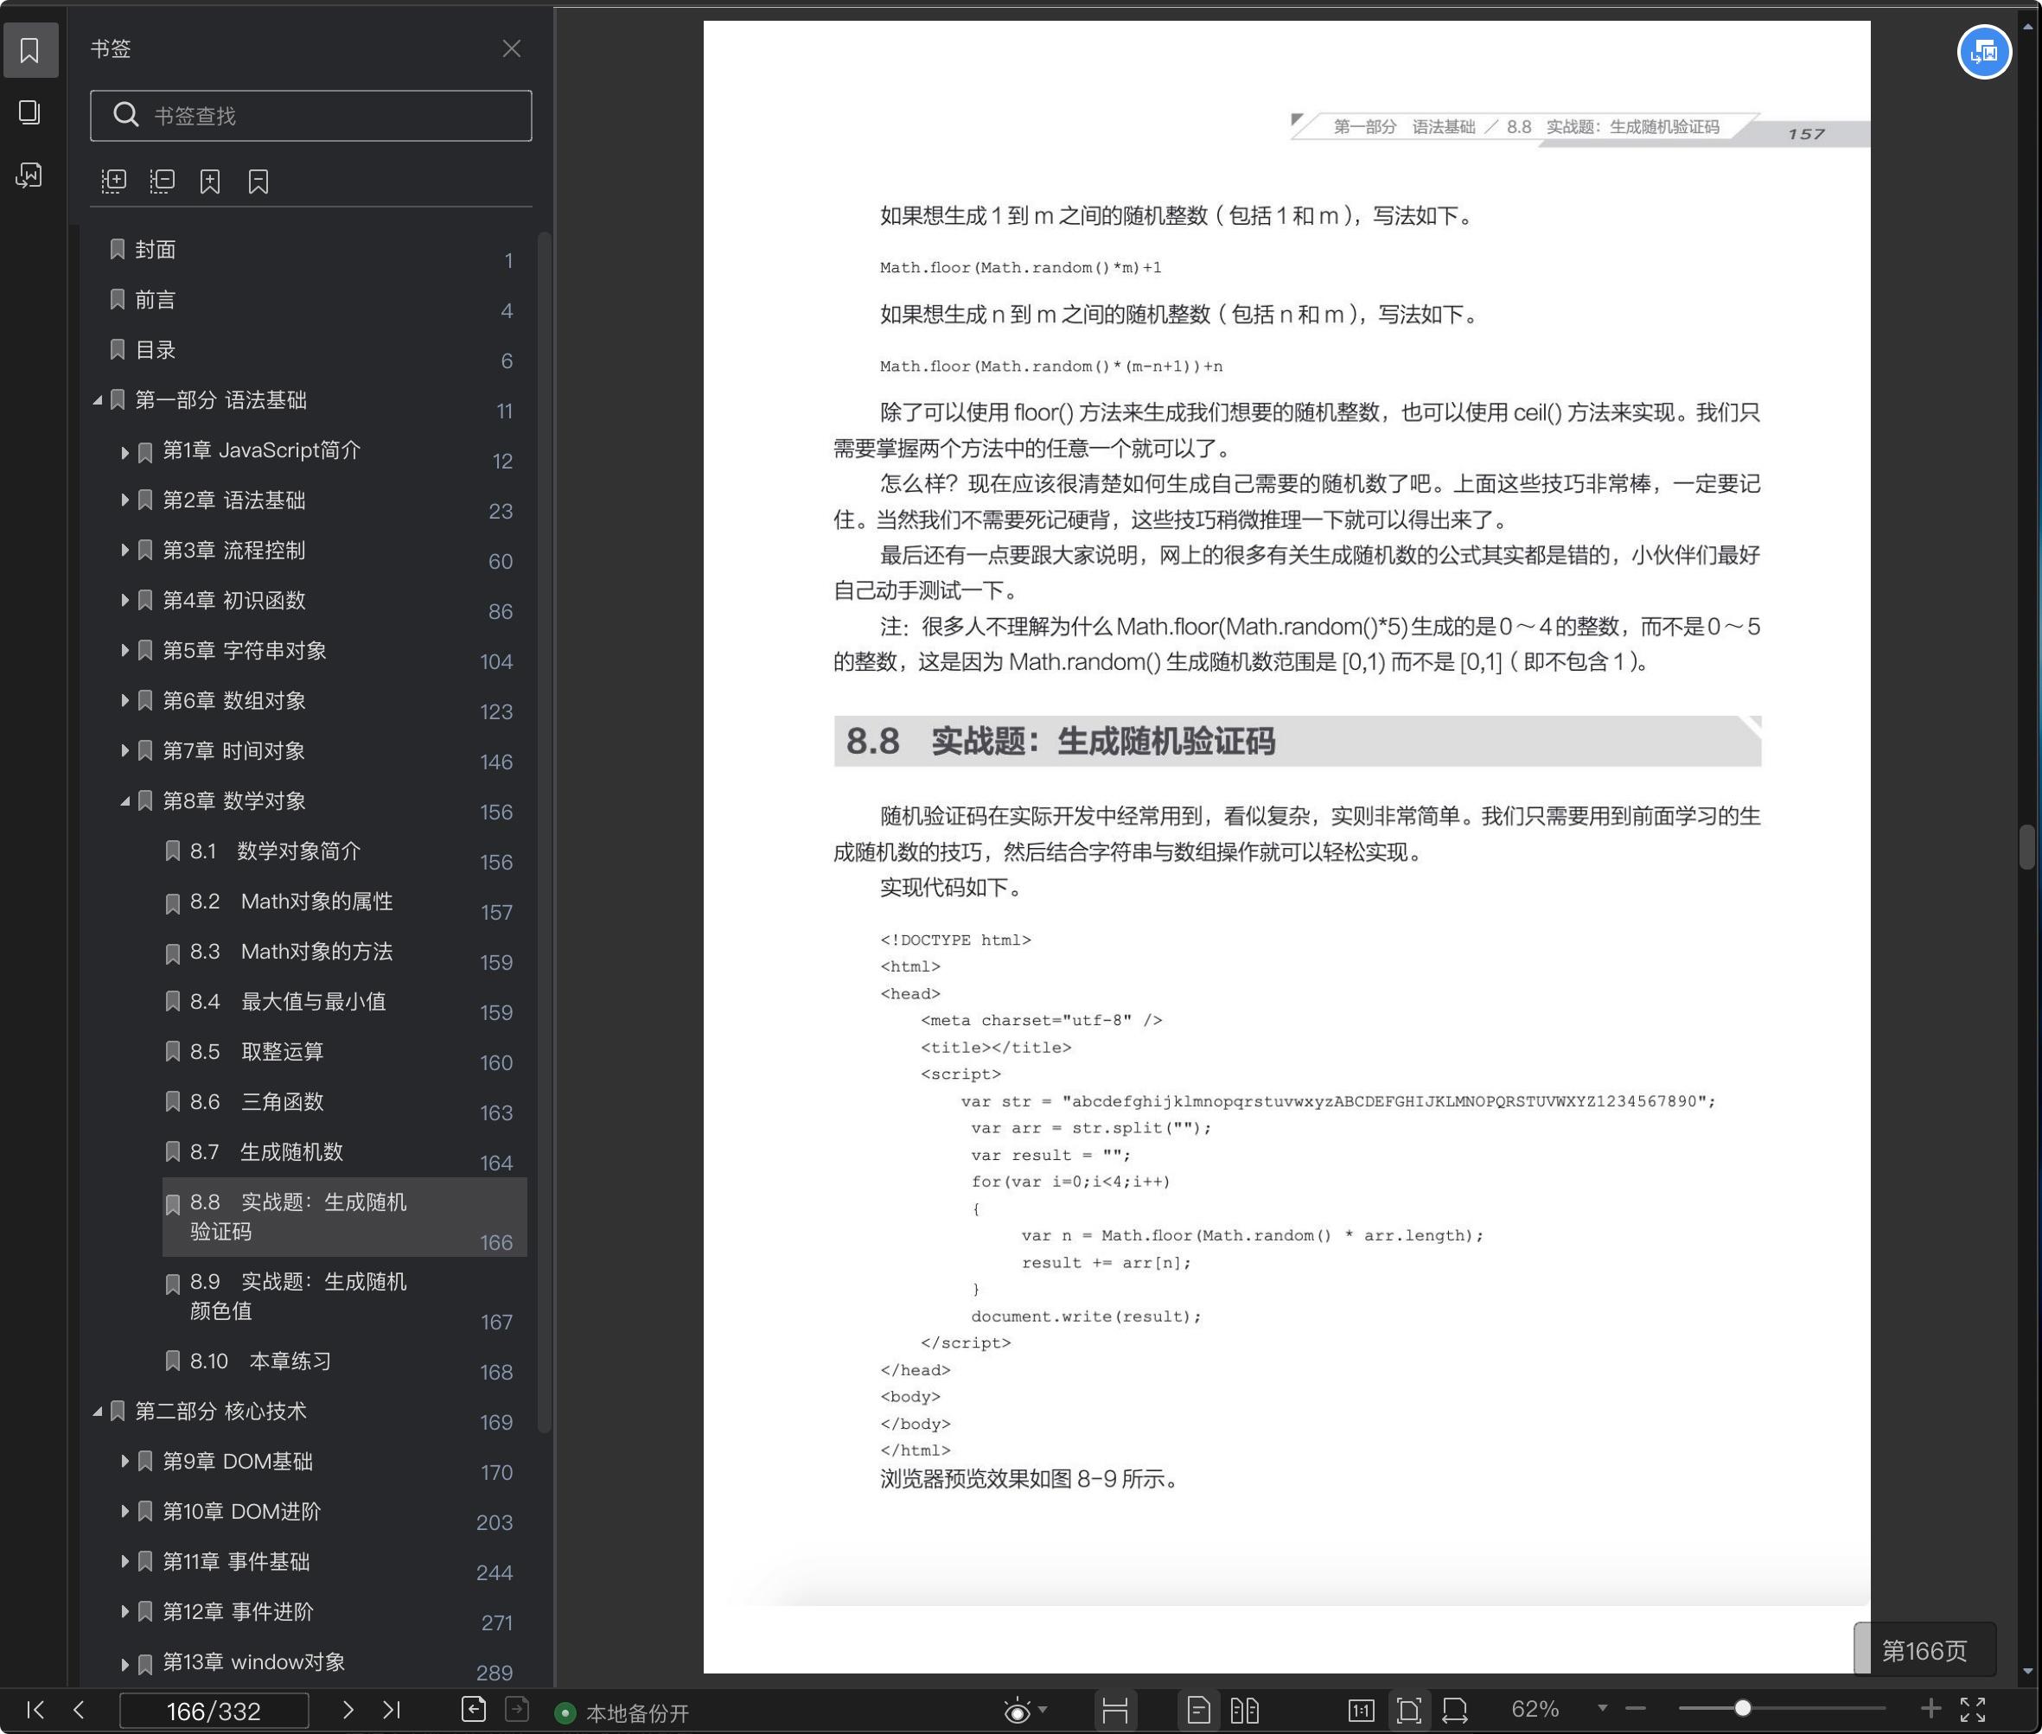The height and width of the screenshot is (1734, 2042).
Task: Expand 第9章 DOM基础 chapter
Action: click(x=124, y=1462)
